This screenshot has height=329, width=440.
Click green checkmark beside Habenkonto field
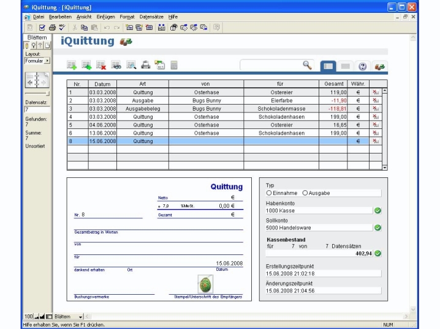coord(377,210)
